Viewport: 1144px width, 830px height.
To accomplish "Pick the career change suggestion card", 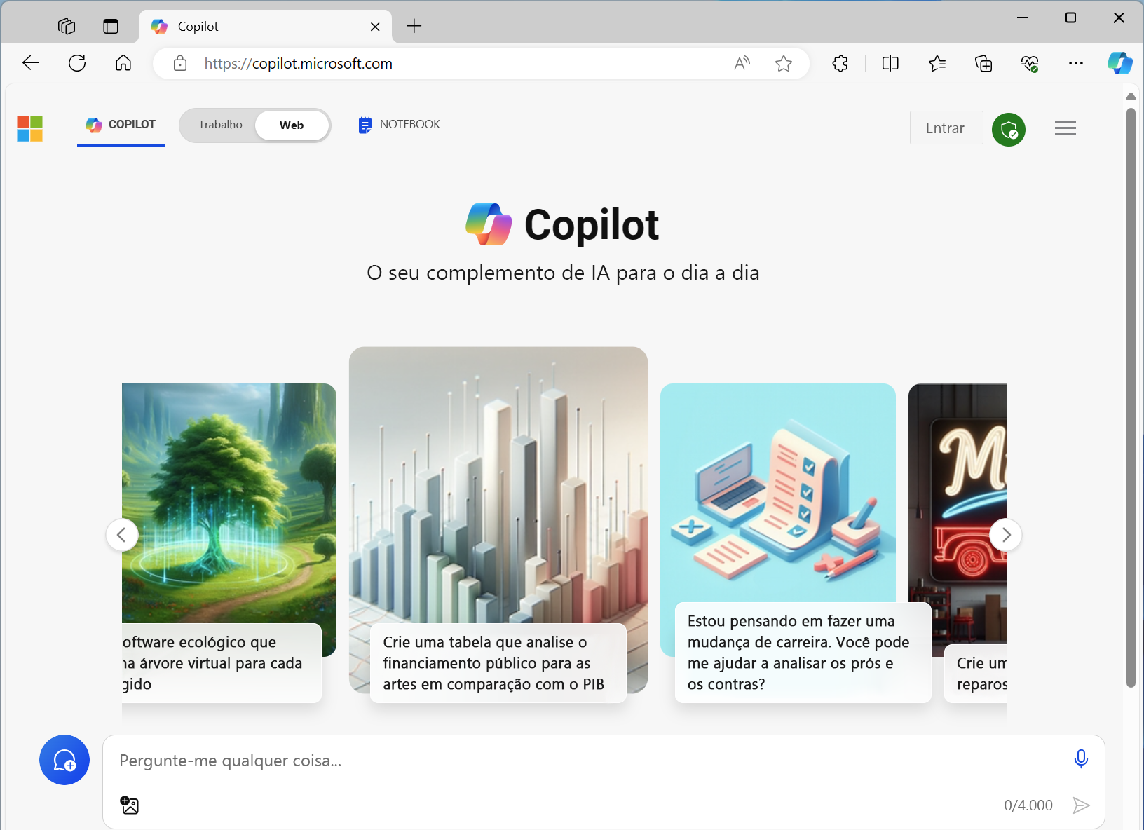I will click(x=796, y=543).
